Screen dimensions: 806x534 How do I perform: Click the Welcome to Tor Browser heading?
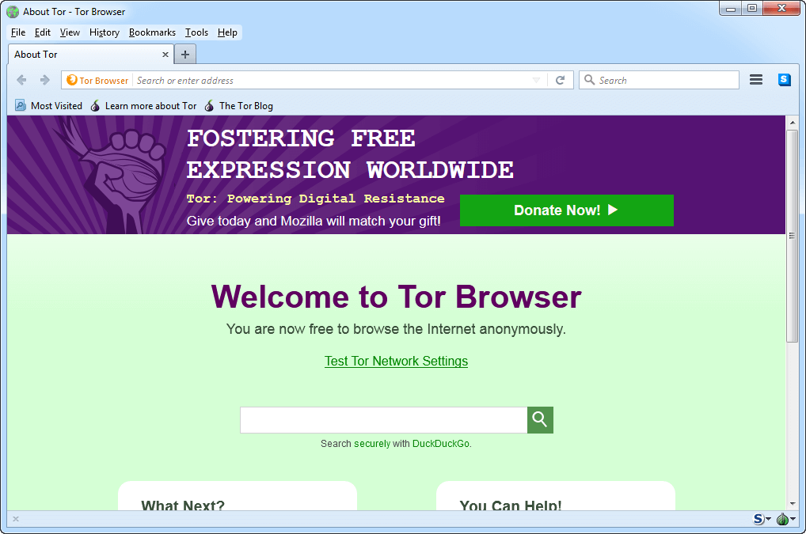point(397,297)
